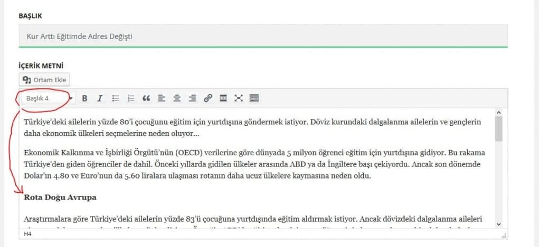Toggle the extra toolbar row
The width and height of the screenshot is (539, 247).
click(254, 98)
